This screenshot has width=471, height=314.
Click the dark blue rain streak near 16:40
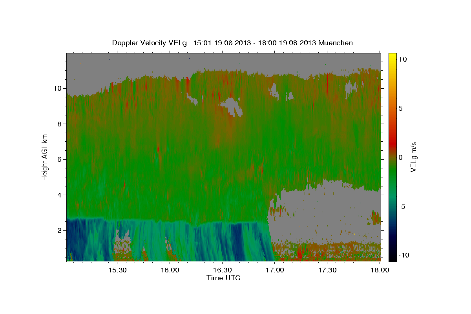237,241
